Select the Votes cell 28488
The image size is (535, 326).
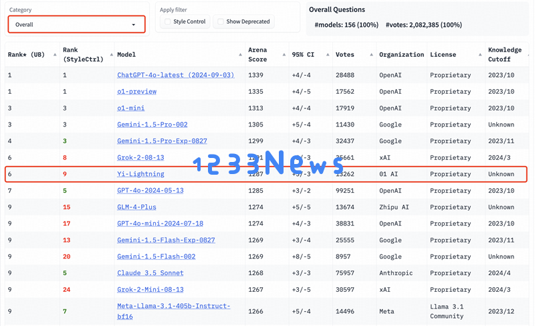click(345, 75)
